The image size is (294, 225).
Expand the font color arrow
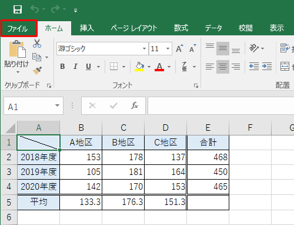pyautogui.click(x=169, y=67)
